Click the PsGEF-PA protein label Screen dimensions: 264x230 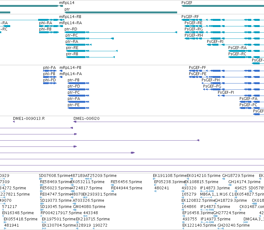248,99
